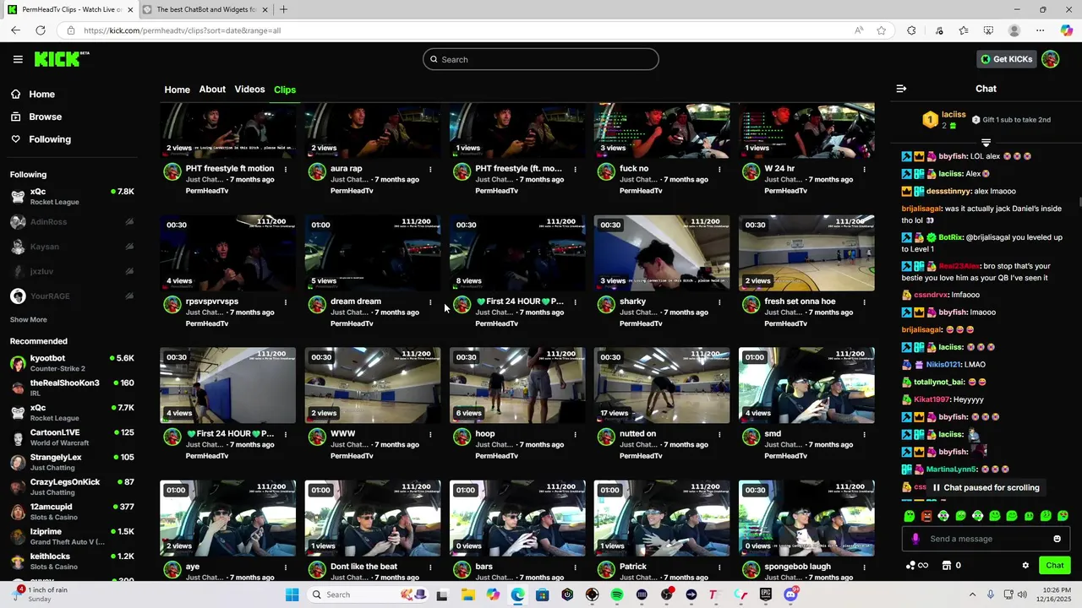Open browser extensions puzzle icon
The image size is (1082, 608).
coord(911,30)
